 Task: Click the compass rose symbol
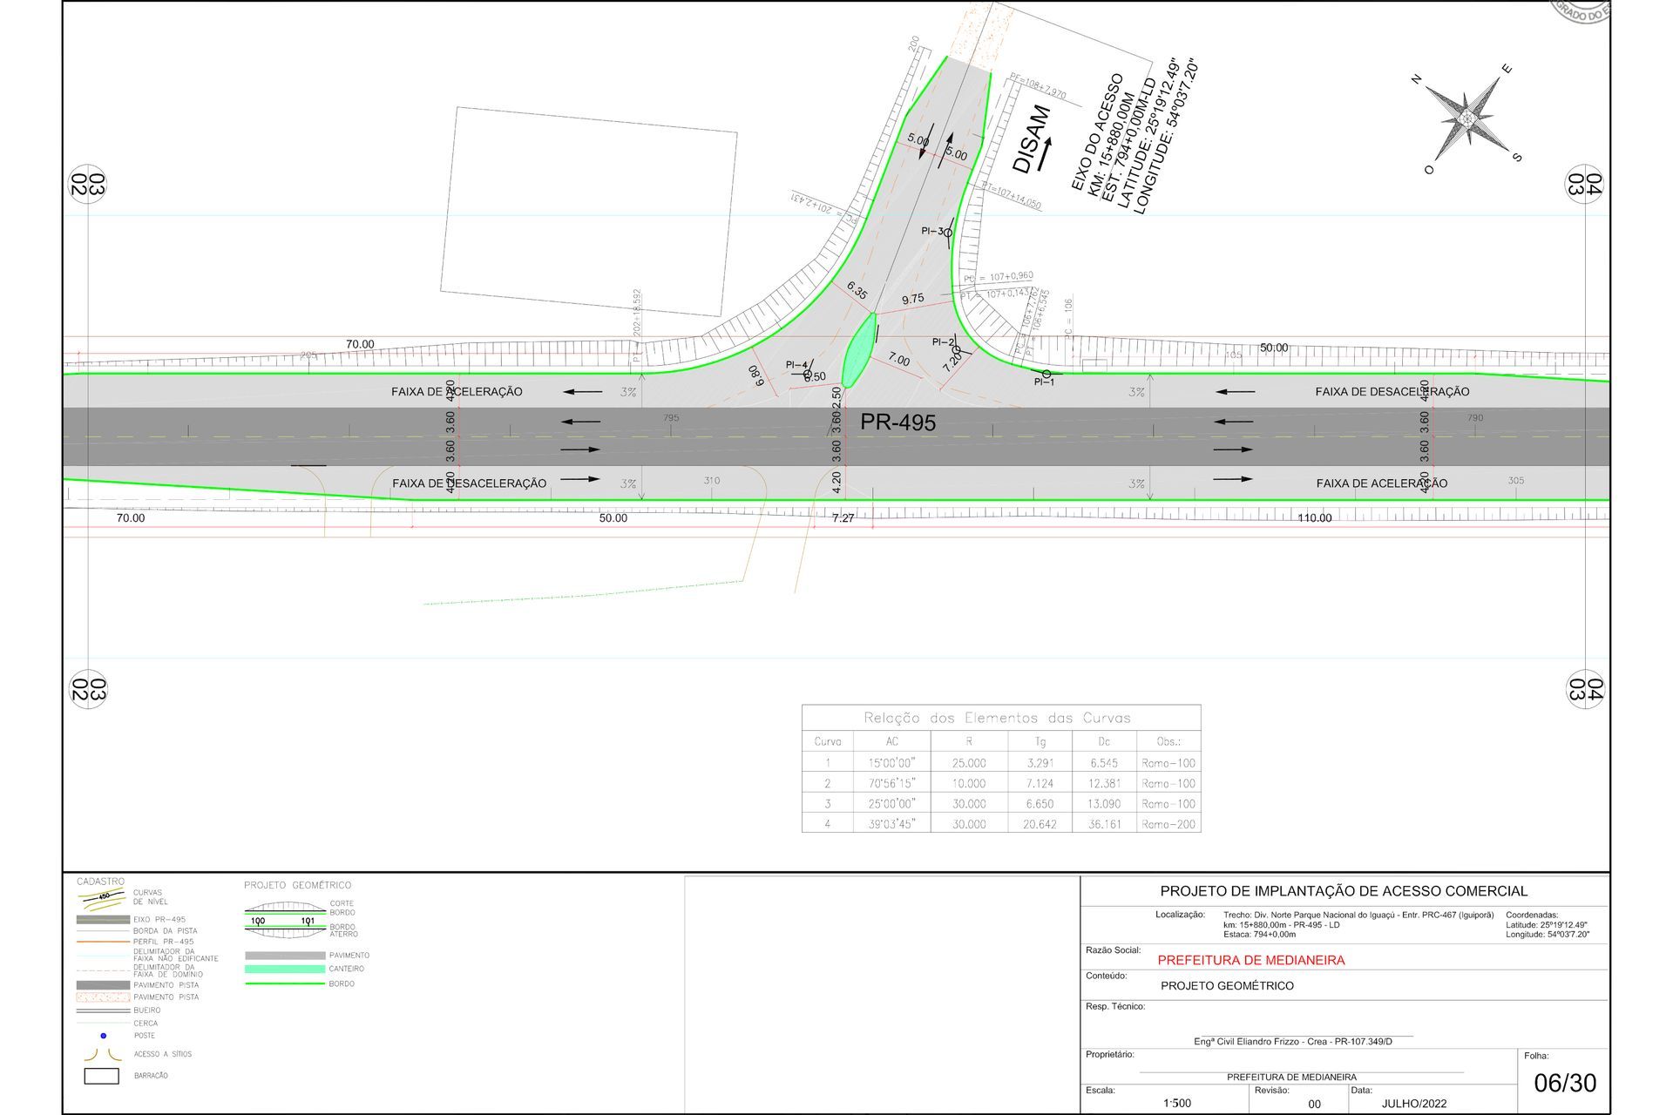tap(1466, 119)
